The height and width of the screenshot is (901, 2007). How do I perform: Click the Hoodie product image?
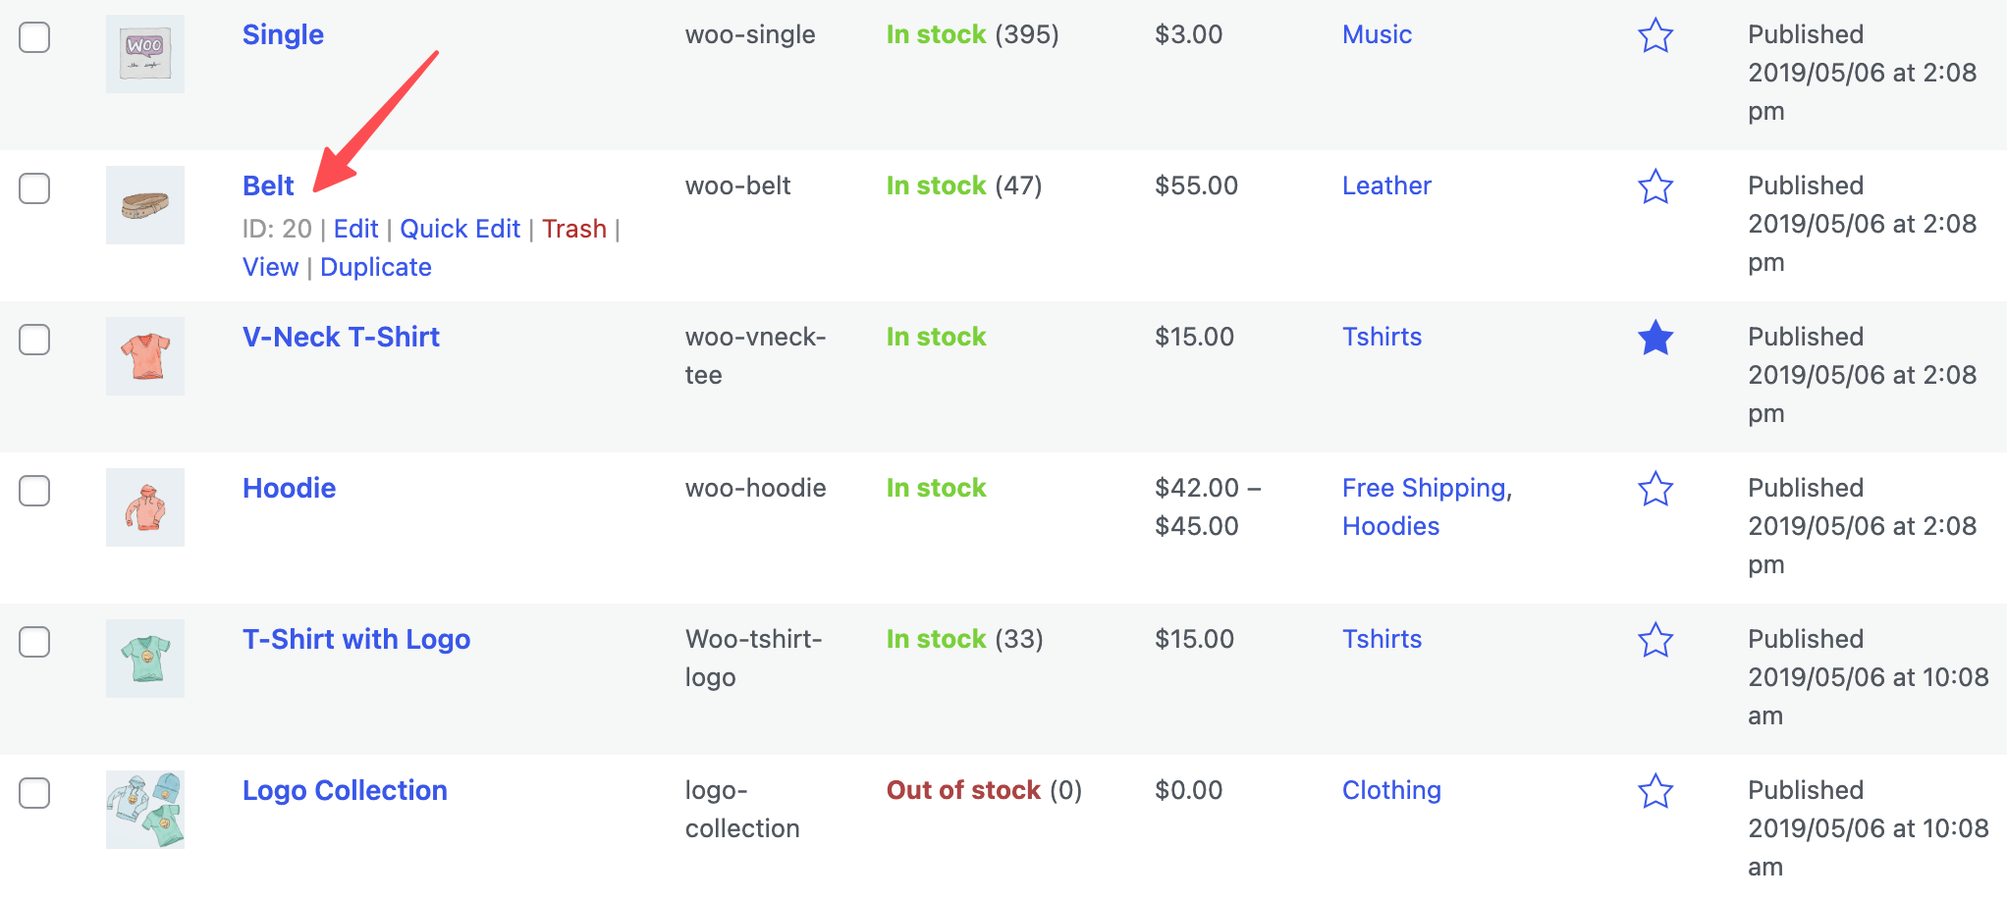click(144, 507)
